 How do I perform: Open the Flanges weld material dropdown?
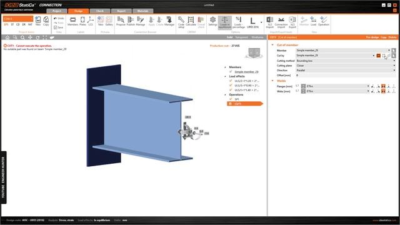tap(337, 86)
